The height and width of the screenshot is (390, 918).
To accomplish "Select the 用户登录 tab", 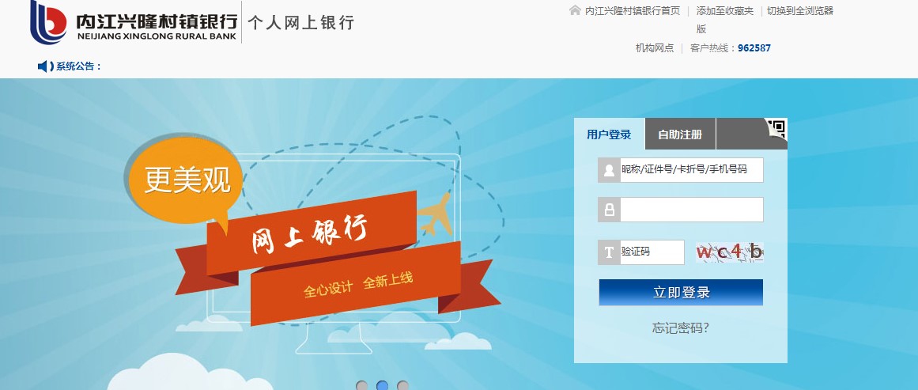I will coord(609,134).
